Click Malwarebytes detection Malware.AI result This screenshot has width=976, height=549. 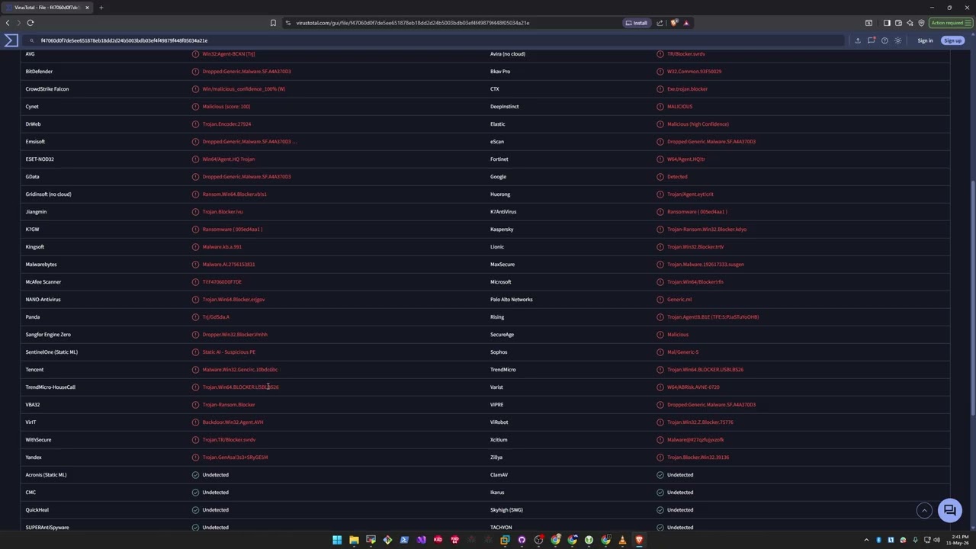(229, 265)
